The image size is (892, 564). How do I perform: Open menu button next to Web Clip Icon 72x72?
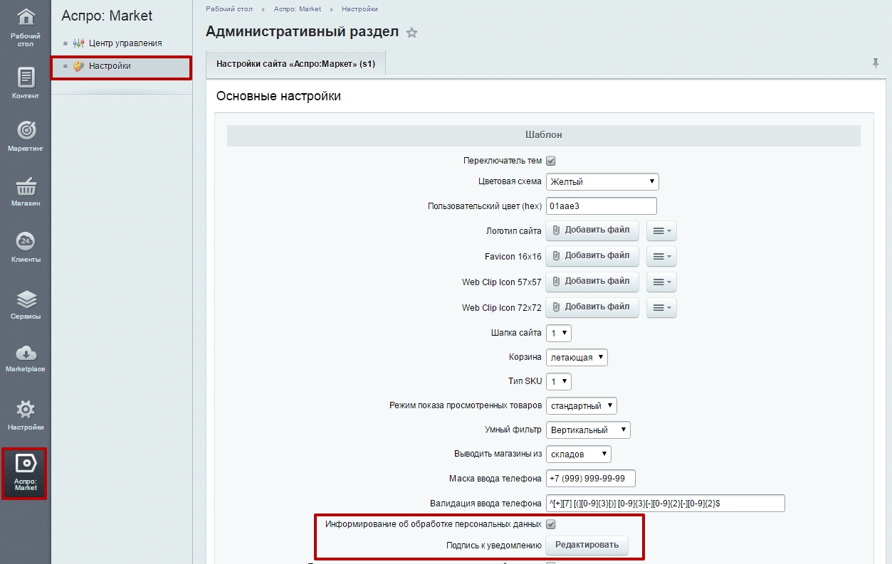pos(661,307)
